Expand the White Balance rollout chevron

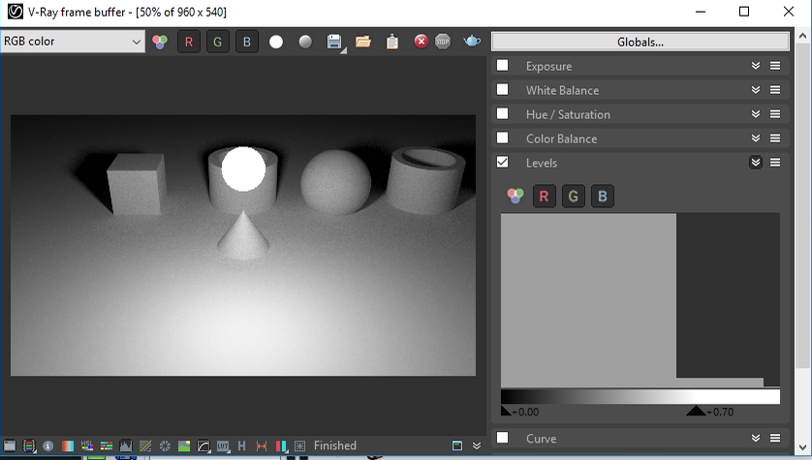[756, 90]
